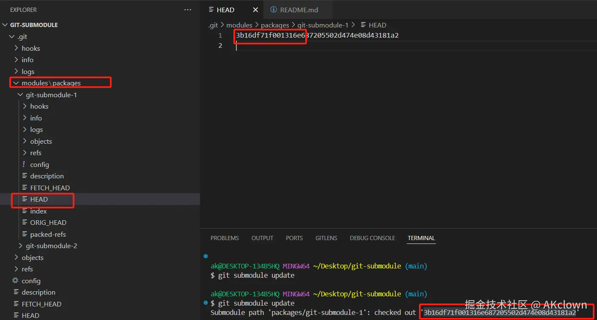Click the EXPLORER panel title
The height and width of the screenshot is (320, 597).
click(23, 10)
